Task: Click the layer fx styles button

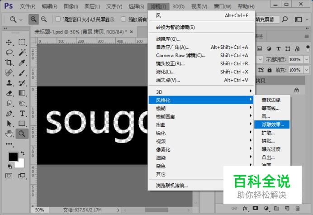Action: pyautogui.click(x=245, y=208)
